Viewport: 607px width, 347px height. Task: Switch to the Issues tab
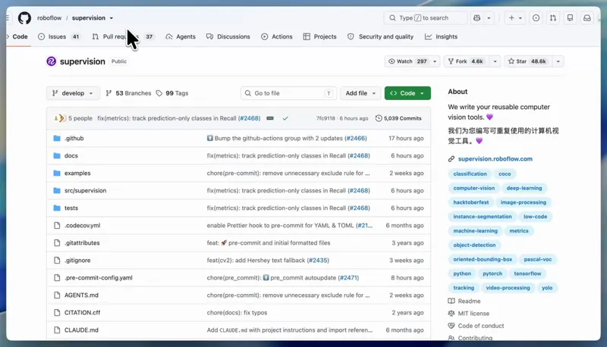[58, 36]
